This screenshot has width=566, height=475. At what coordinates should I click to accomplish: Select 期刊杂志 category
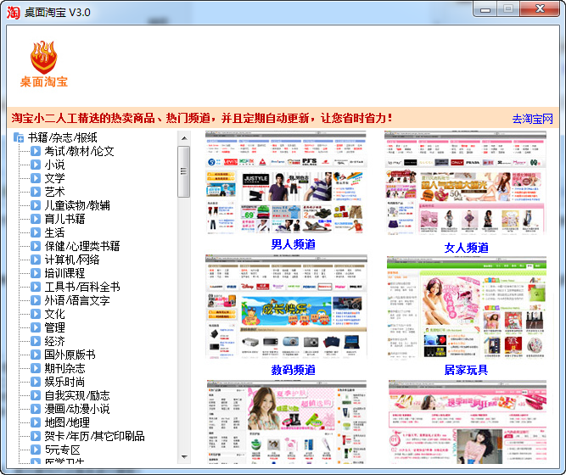(x=64, y=368)
